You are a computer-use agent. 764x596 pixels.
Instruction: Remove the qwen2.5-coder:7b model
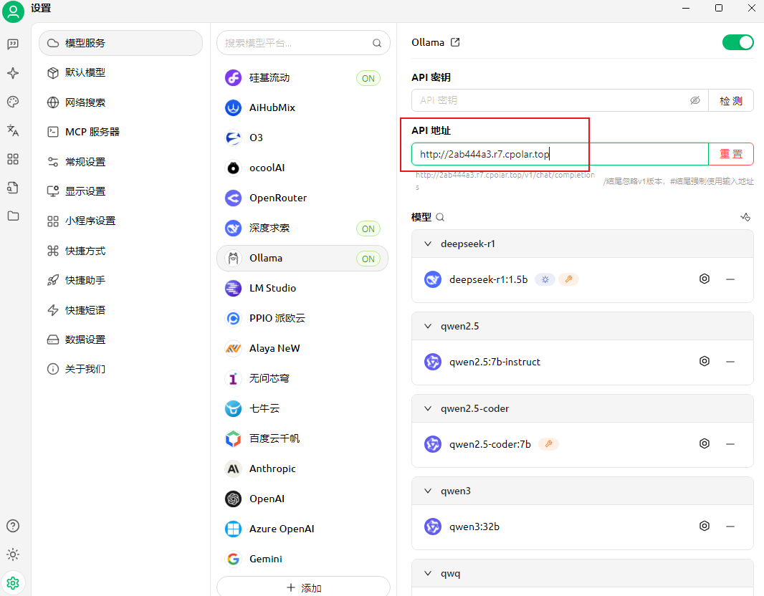(730, 444)
